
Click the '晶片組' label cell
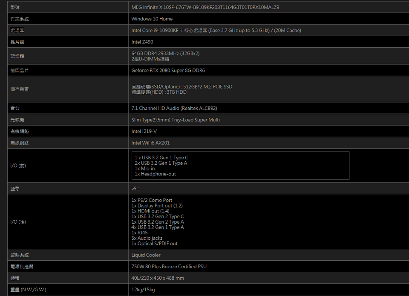68,42
